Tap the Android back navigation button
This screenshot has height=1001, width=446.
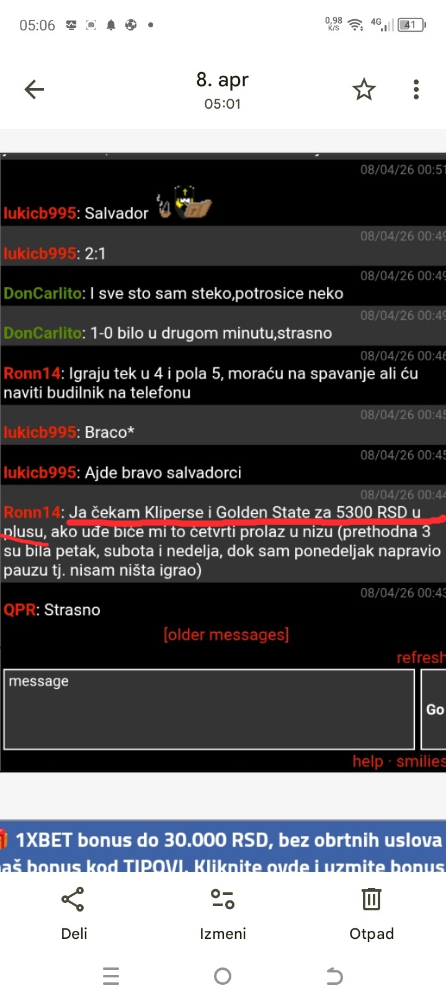click(x=334, y=977)
